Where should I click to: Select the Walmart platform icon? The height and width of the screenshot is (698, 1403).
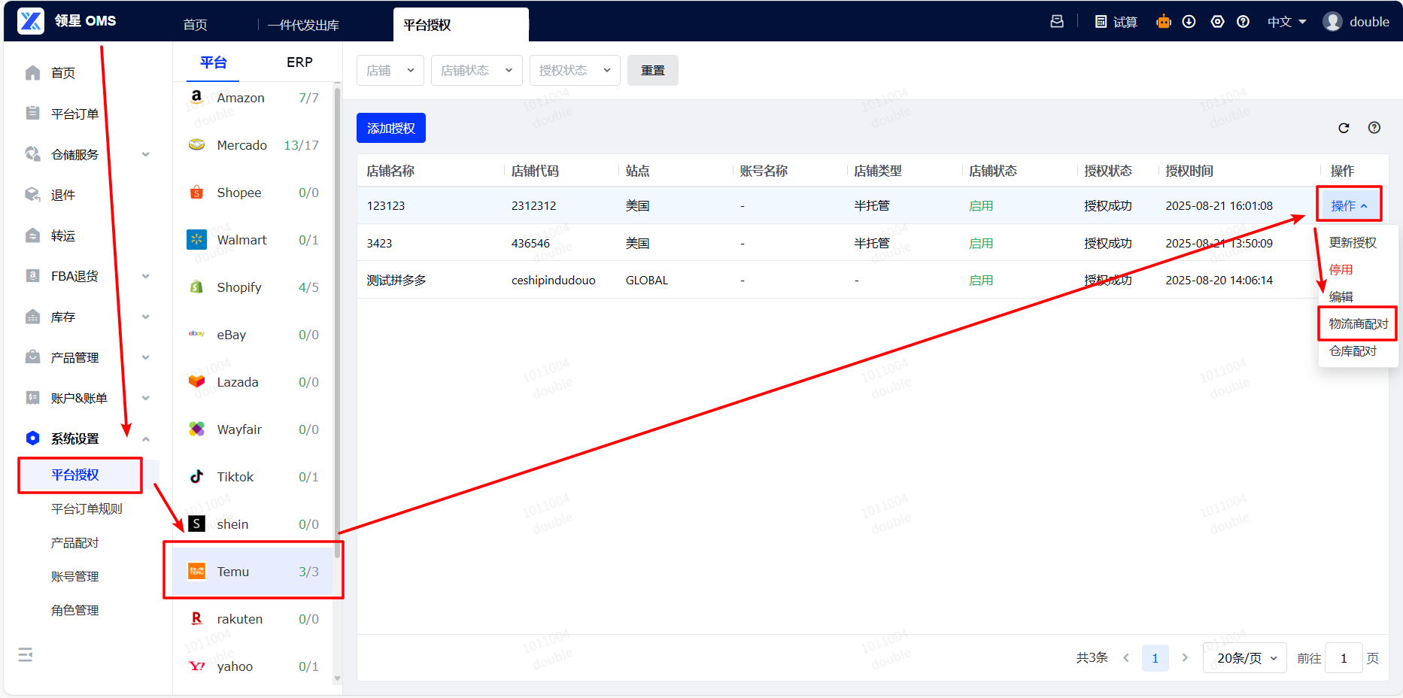(x=196, y=239)
